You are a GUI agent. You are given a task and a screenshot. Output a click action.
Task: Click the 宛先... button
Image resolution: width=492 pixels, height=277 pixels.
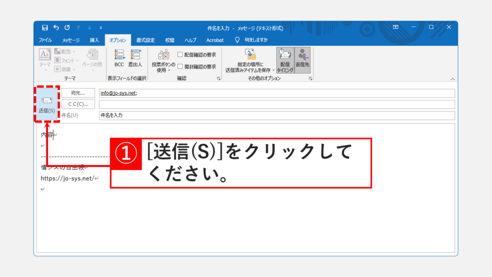tap(78, 93)
